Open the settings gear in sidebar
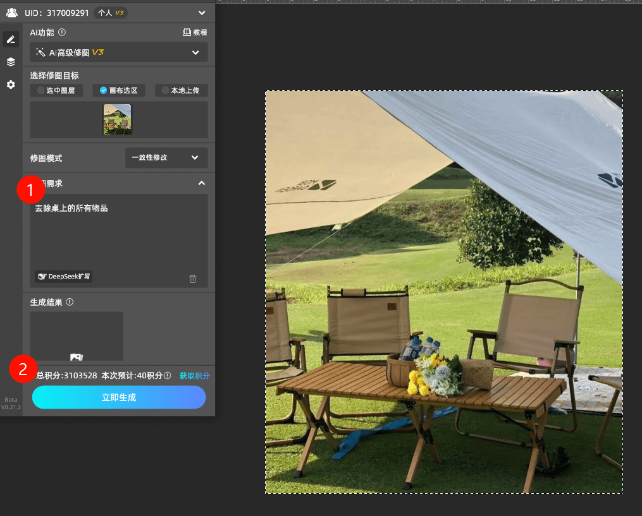This screenshot has height=516, width=642. (x=11, y=85)
